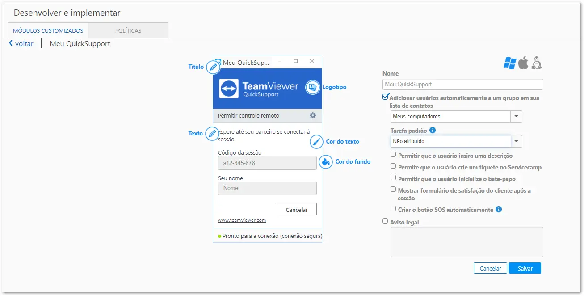The height and width of the screenshot is (296, 584).
Task: Check Criar o botão SOS automaticamente
Action: (x=393, y=209)
